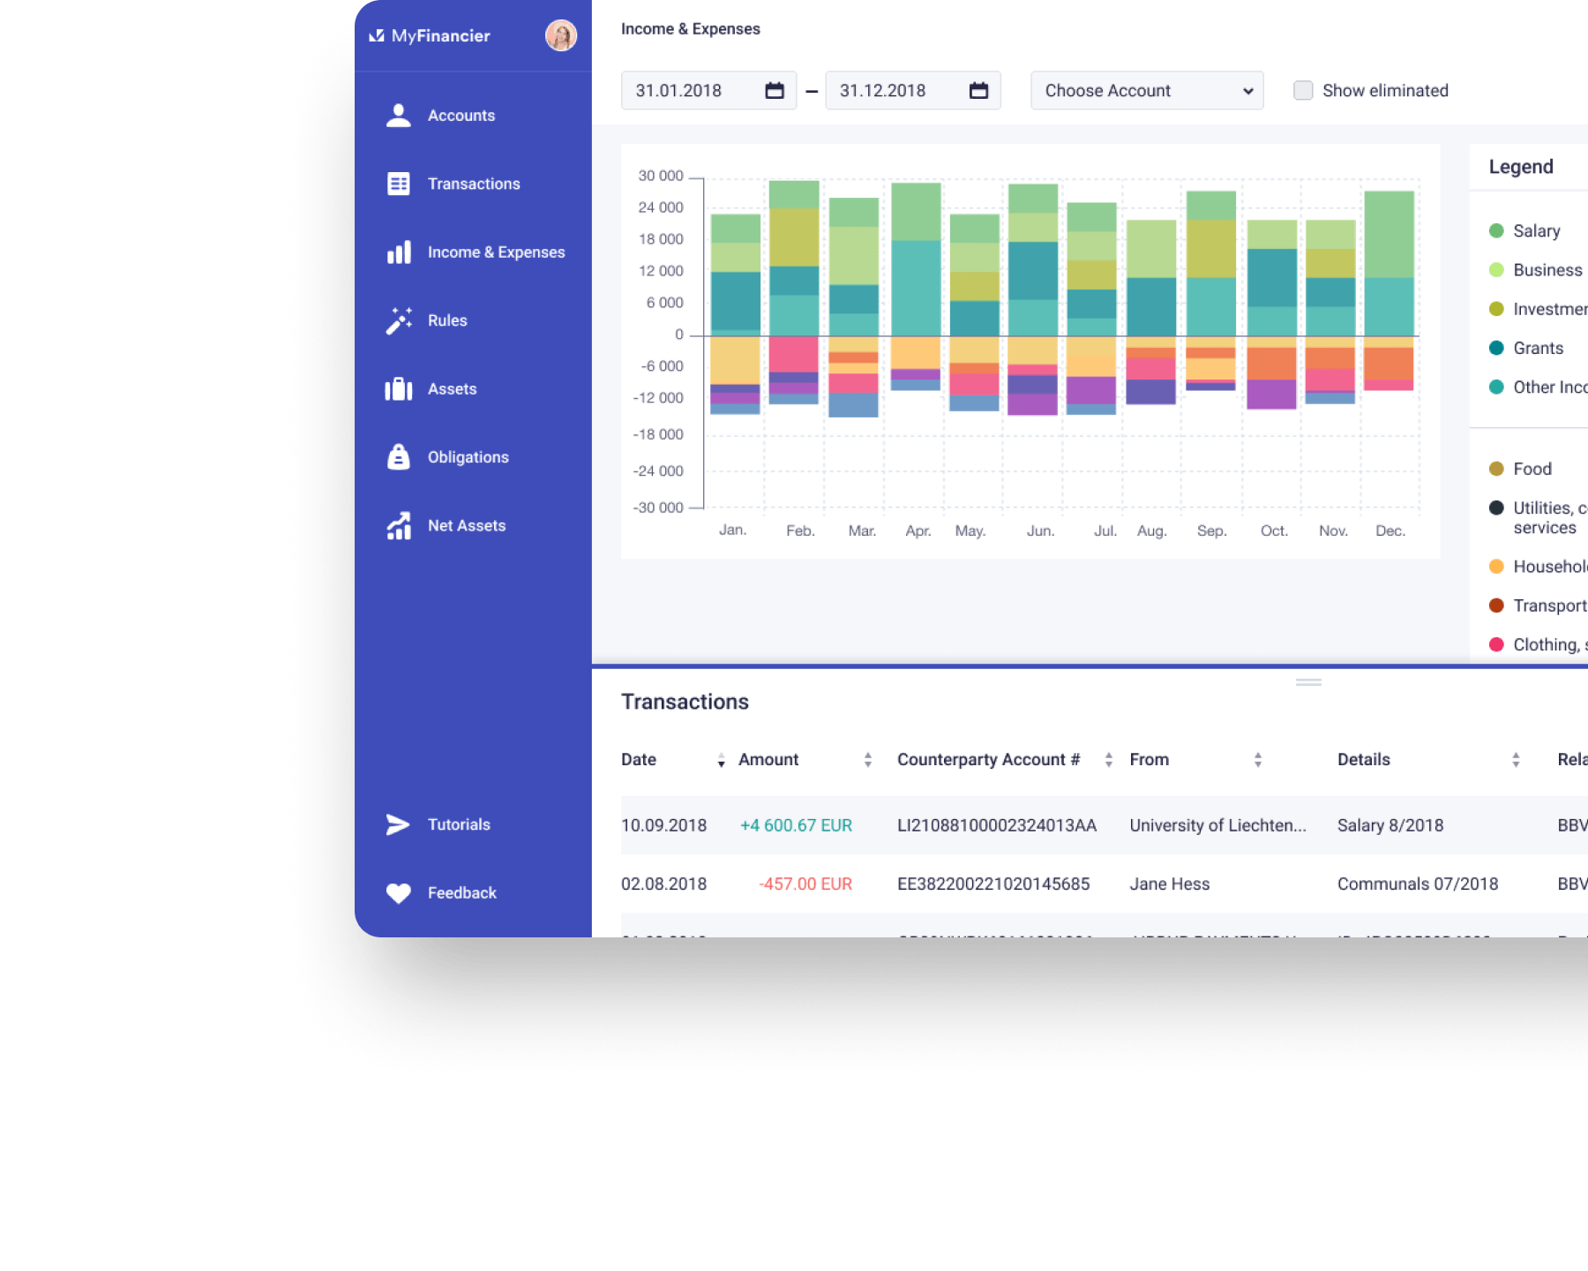Open the user profile avatar
This screenshot has width=1588, height=1271.
[x=561, y=35]
